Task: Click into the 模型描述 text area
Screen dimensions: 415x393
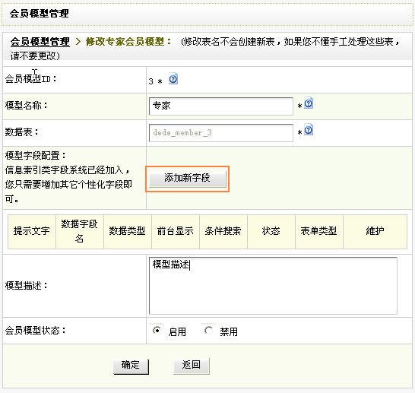Action: coord(273,286)
